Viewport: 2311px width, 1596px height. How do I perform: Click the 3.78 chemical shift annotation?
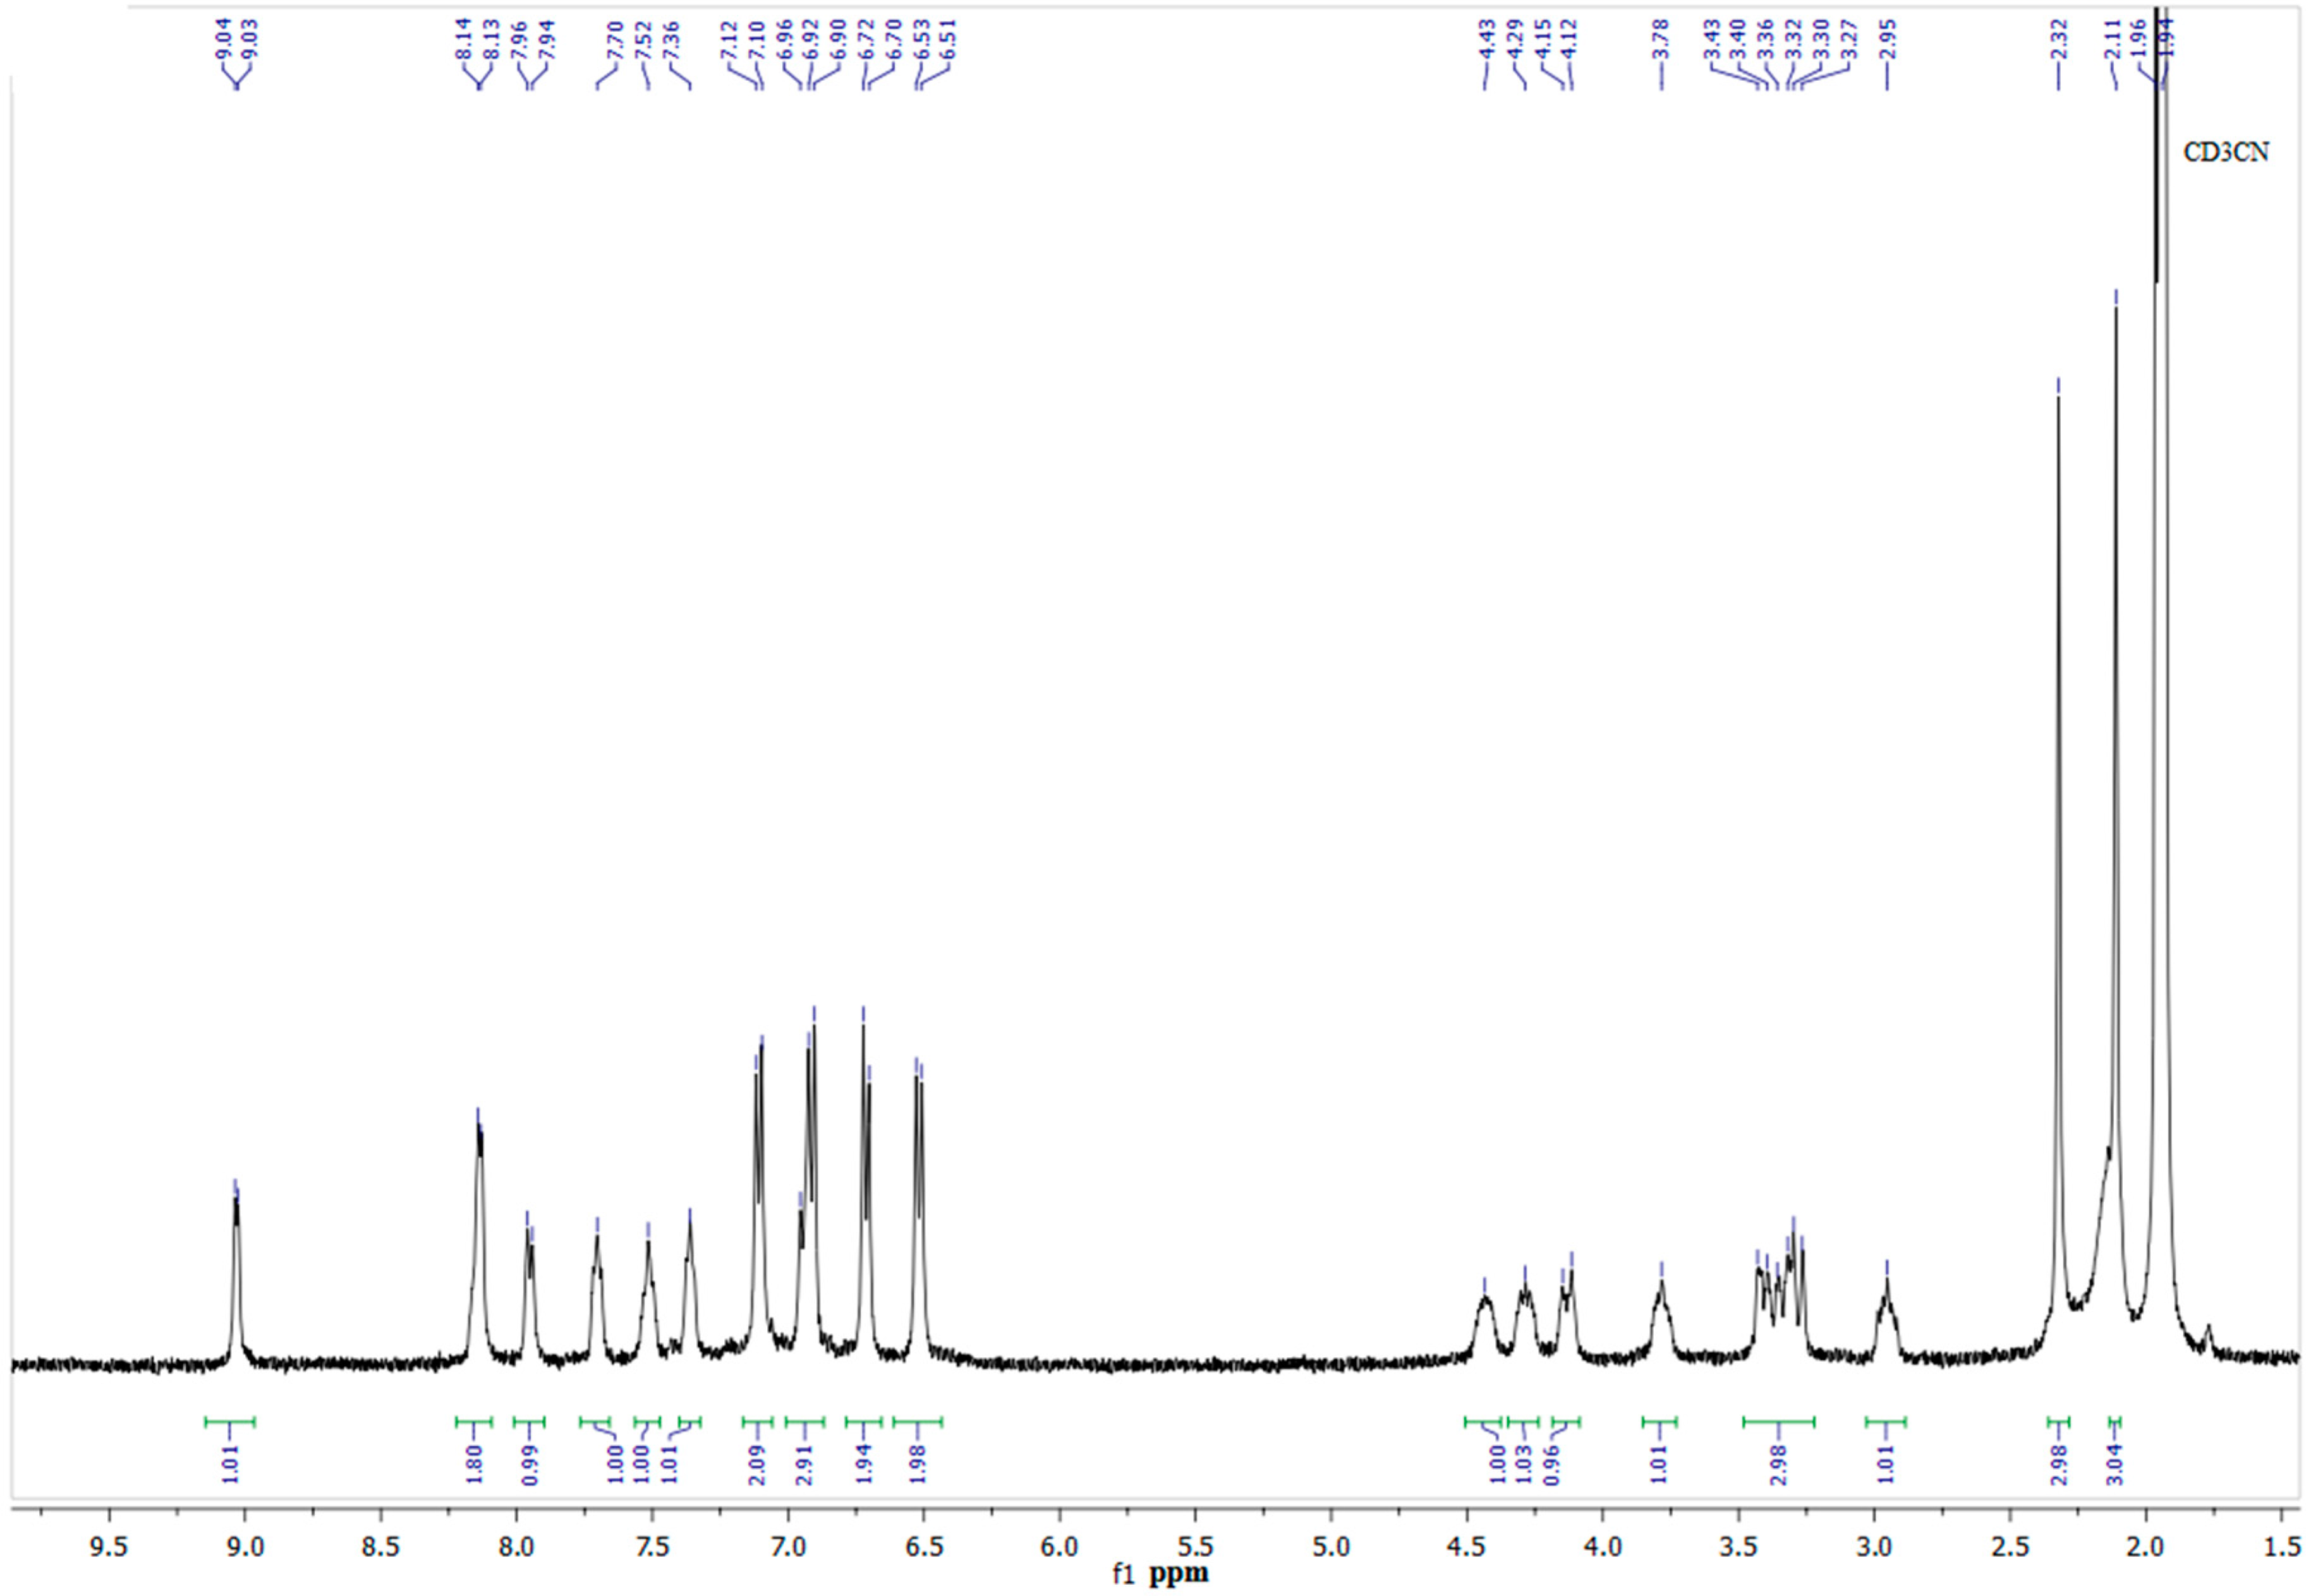(x=1661, y=40)
